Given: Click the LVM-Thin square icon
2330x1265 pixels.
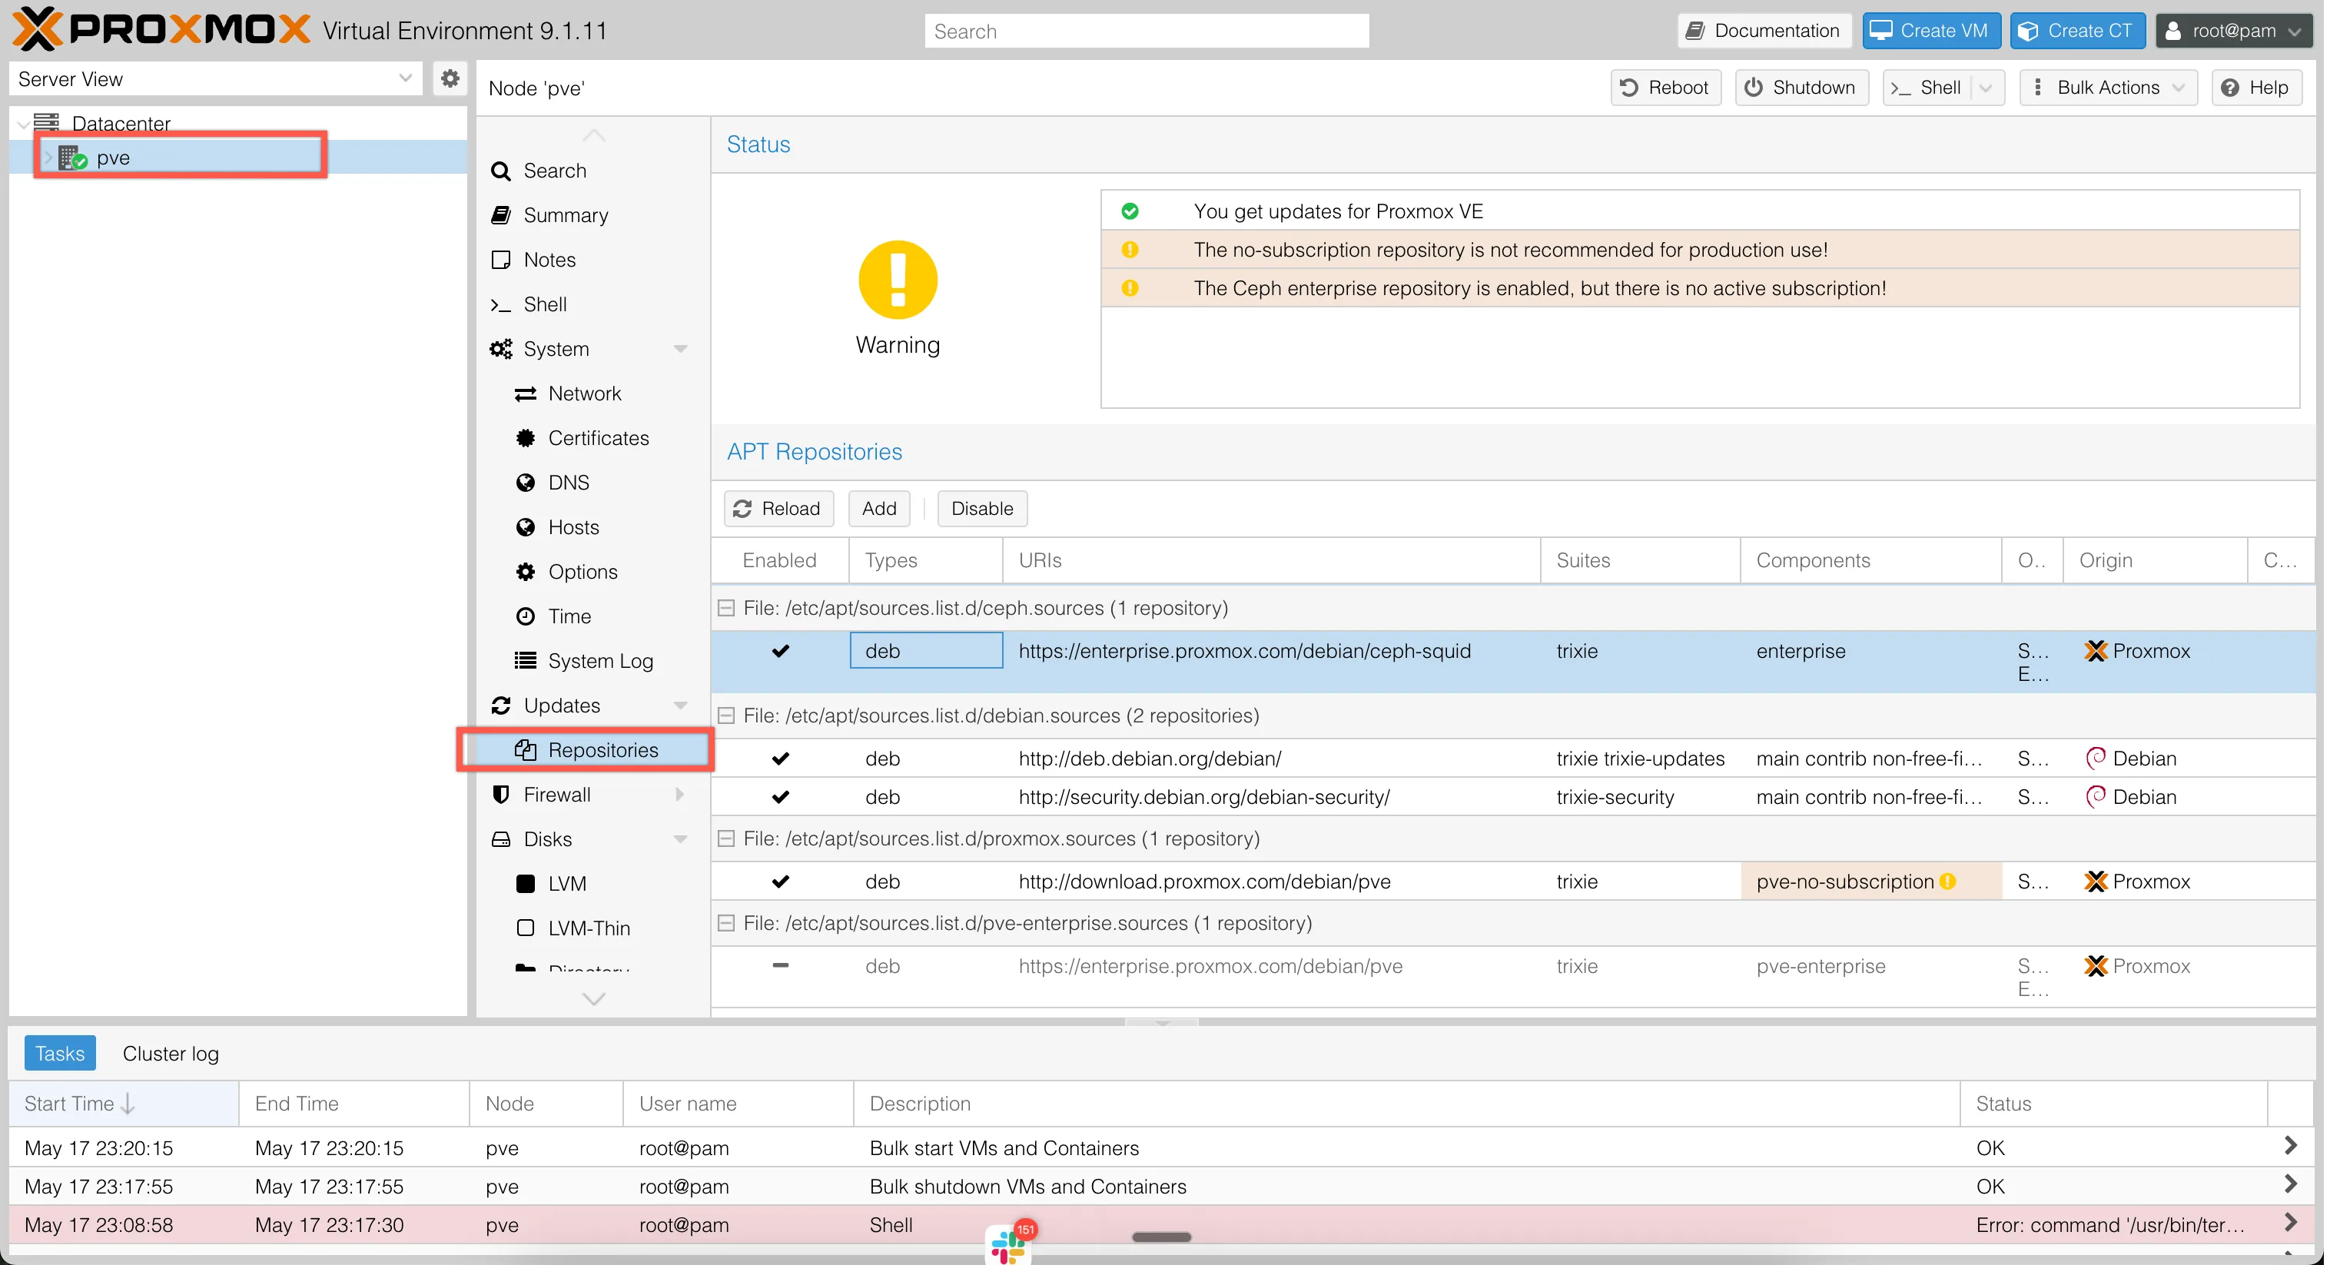Looking at the screenshot, I should 526,928.
